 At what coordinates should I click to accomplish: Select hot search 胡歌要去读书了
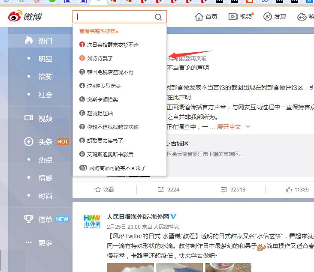pyautogui.click(x=105, y=140)
